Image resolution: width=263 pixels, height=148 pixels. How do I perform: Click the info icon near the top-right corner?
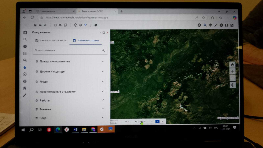tap(221, 25)
